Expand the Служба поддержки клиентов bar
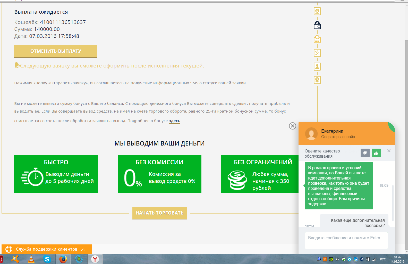The image size is (408, 264). pos(47,249)
